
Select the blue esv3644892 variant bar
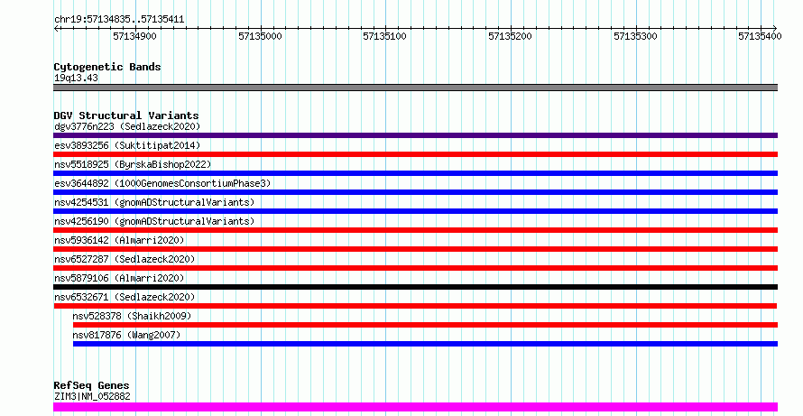[x=415, y=192]
